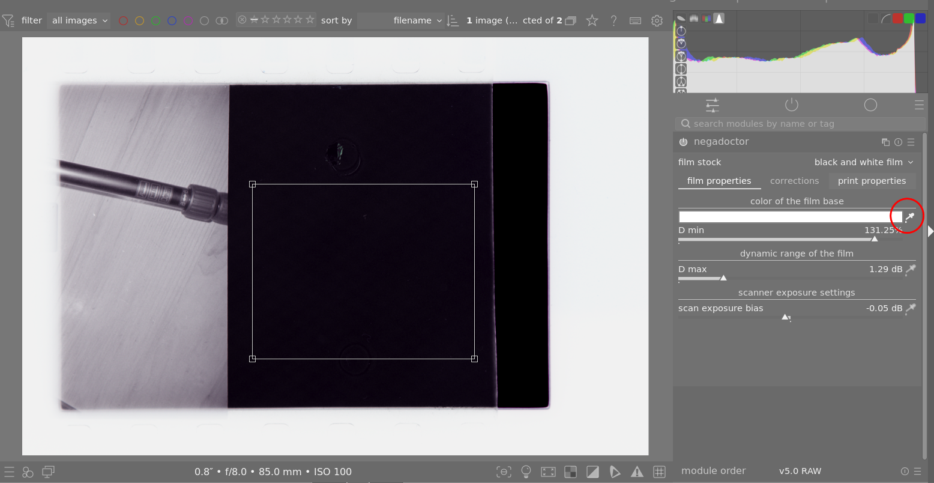Turn off the negadoctor module
934x483 pixels.
coord(683,142)
